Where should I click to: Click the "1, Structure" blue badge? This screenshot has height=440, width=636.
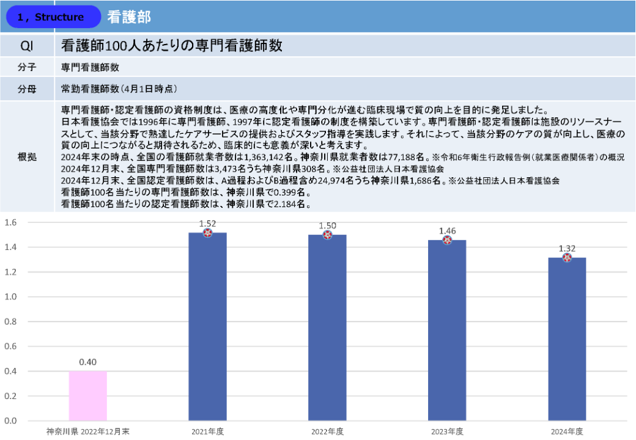point(53,17)
